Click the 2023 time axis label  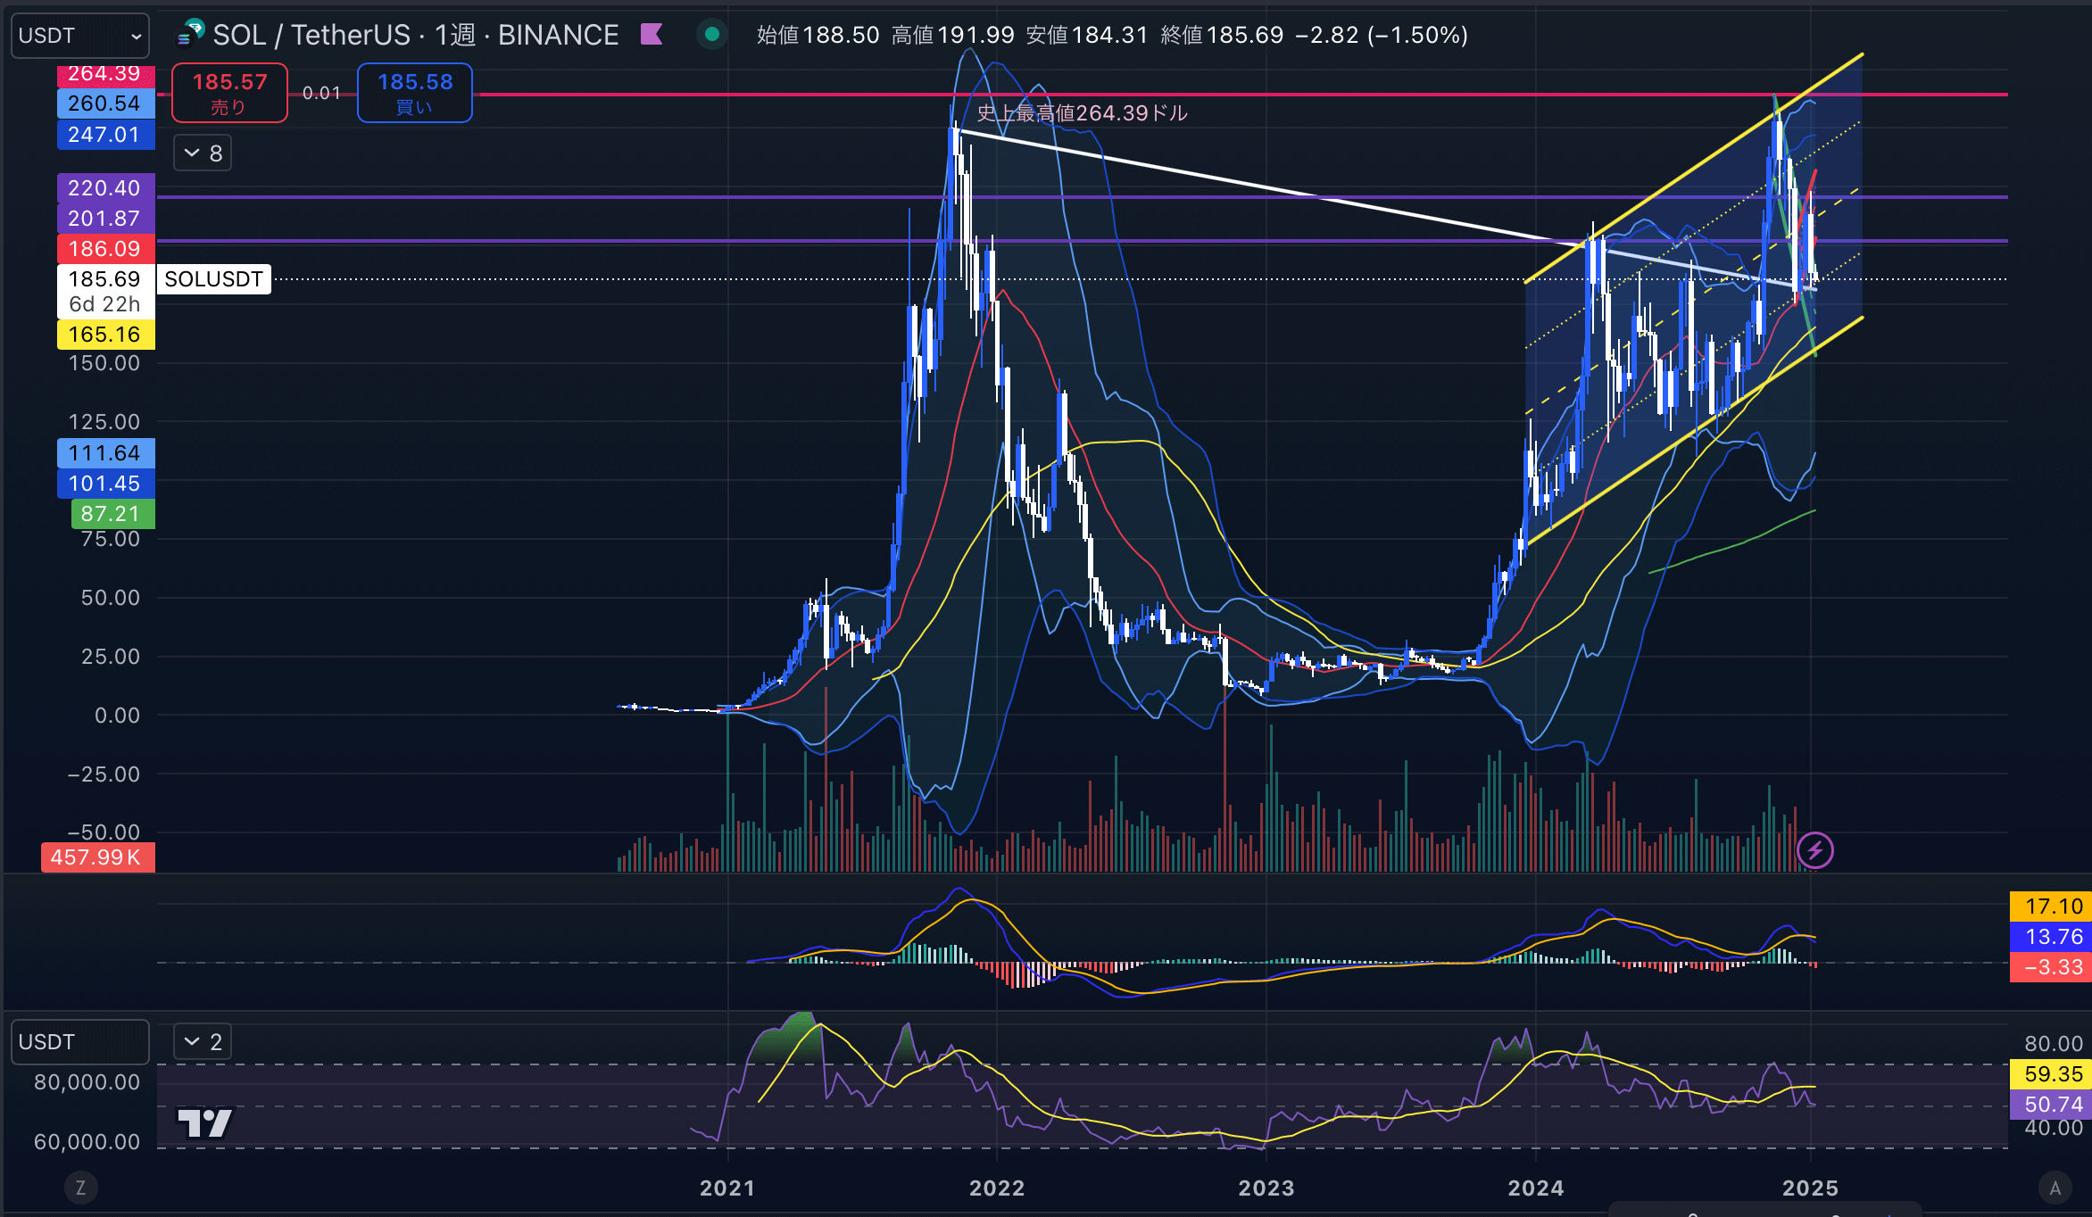click(1266, 1188)
